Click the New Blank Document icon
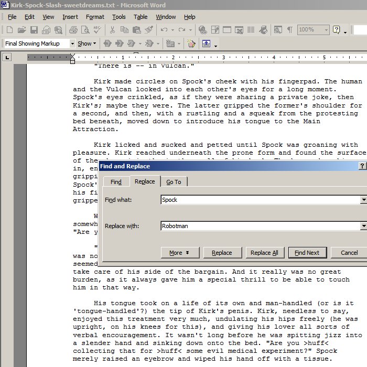 9,30
